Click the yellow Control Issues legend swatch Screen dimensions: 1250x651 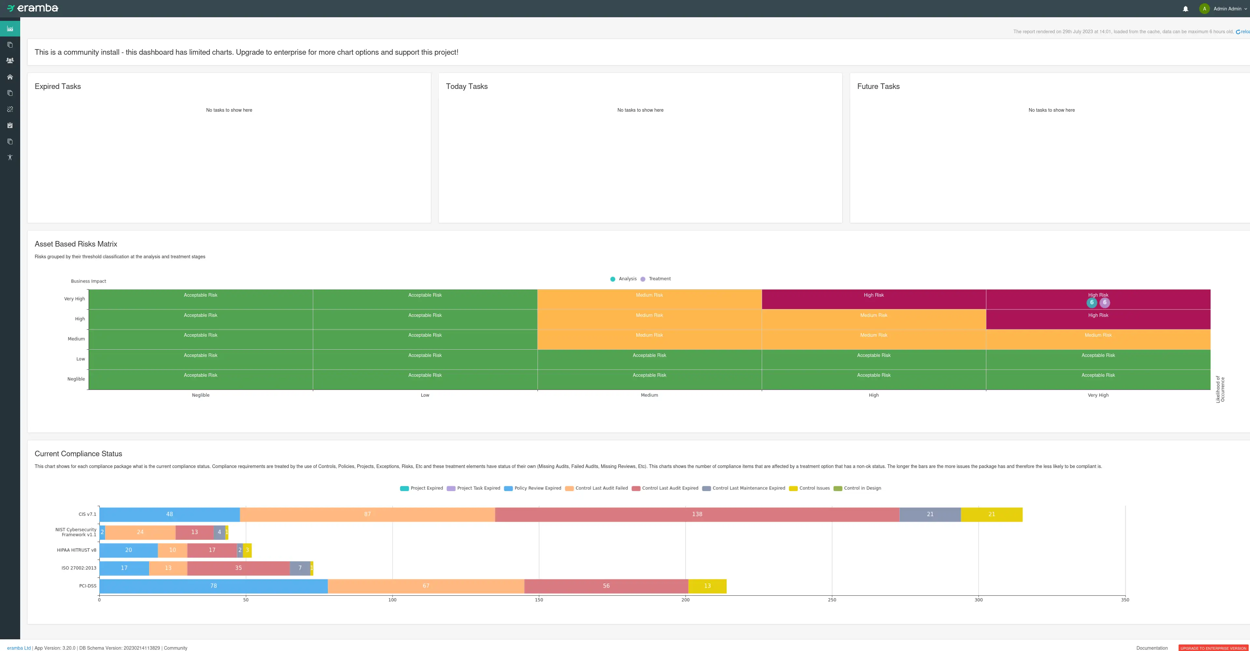[x=793, y=488]
